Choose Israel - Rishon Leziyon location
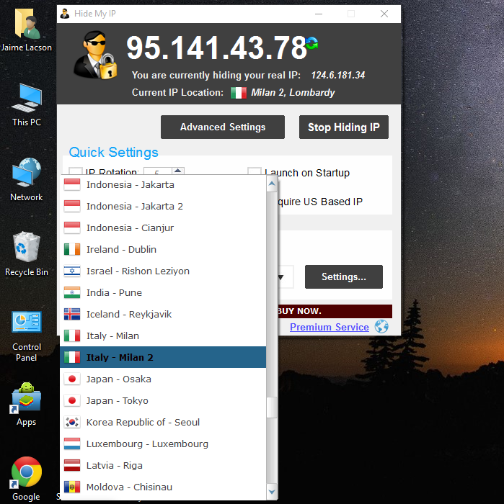This screenshot has height=504, width=504. click(163, 271)
